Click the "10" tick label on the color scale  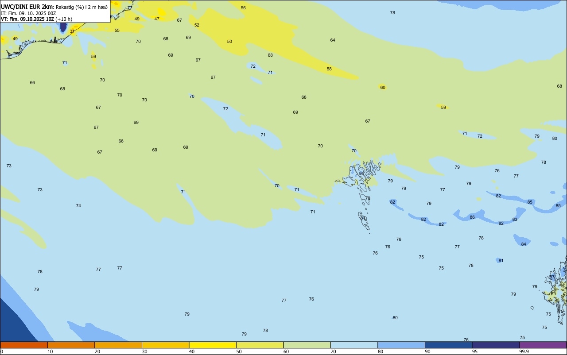50,351
